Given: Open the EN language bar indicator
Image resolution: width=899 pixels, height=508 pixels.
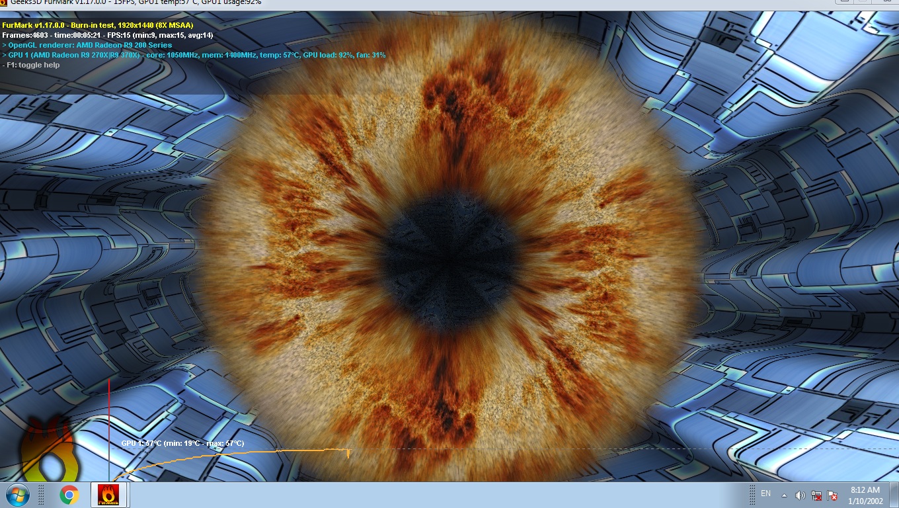Looking at the screenshot, I should coord(766,493).
